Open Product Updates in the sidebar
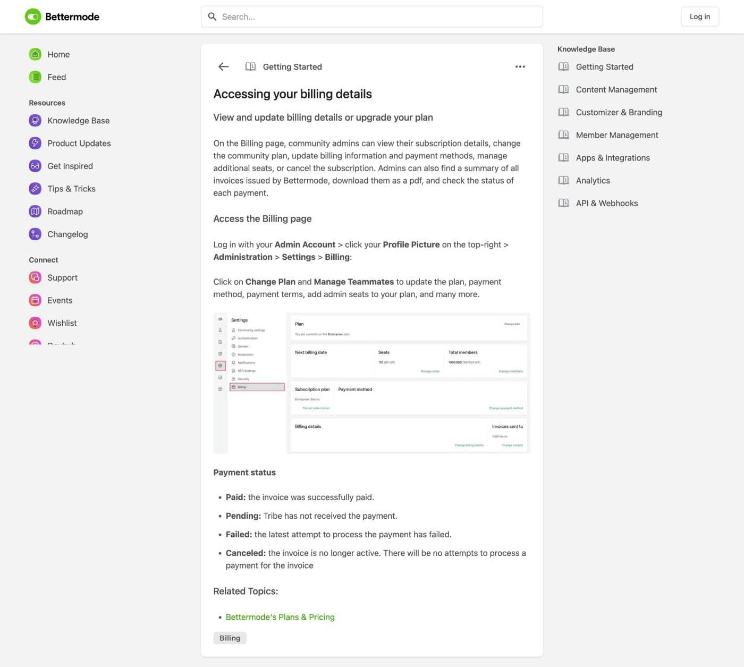744x667 pixels. point(79,143)
